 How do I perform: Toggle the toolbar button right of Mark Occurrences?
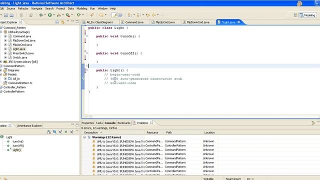[120, 15]
